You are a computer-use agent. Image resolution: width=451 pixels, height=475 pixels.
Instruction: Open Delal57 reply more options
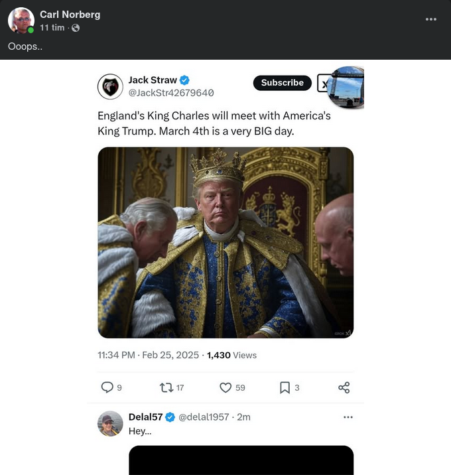(x=348, y=417)
